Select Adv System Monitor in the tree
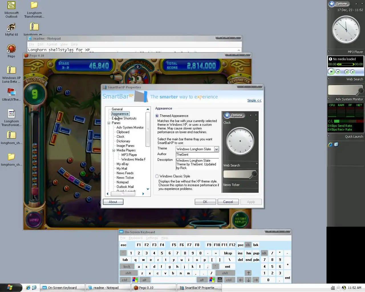 [130, 127]
